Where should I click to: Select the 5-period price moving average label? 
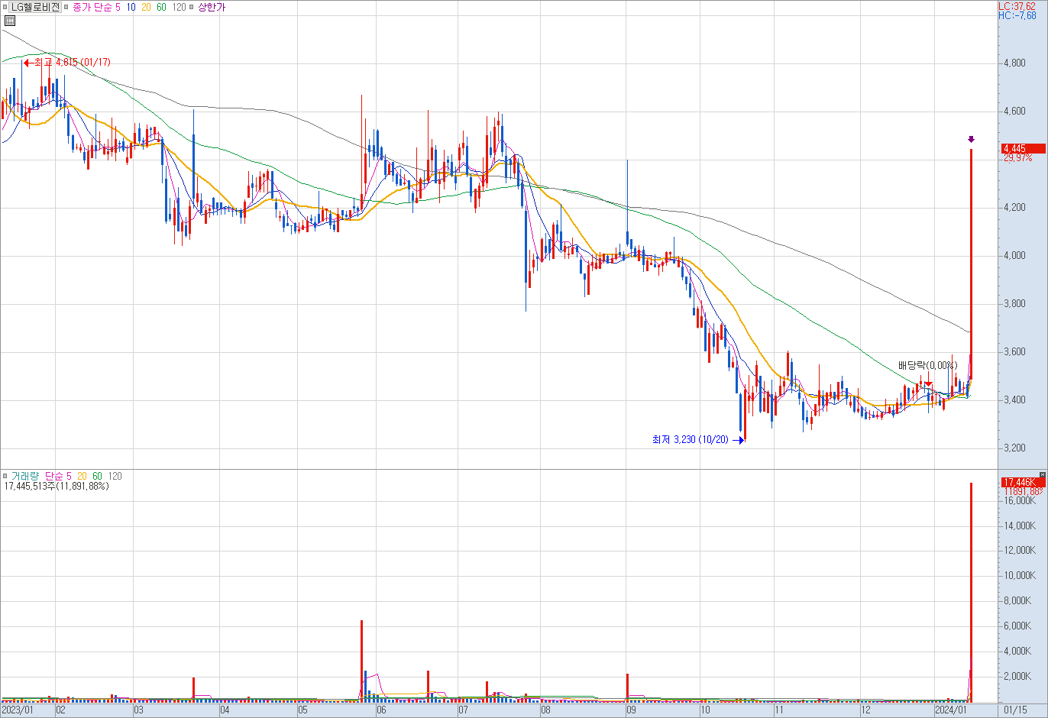tap(118, 7)
